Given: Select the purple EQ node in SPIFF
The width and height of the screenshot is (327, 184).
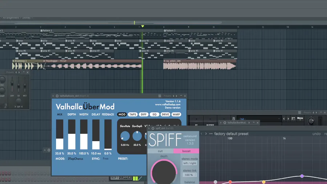Looking at the screenshot, I should click(x=302, y=176).
